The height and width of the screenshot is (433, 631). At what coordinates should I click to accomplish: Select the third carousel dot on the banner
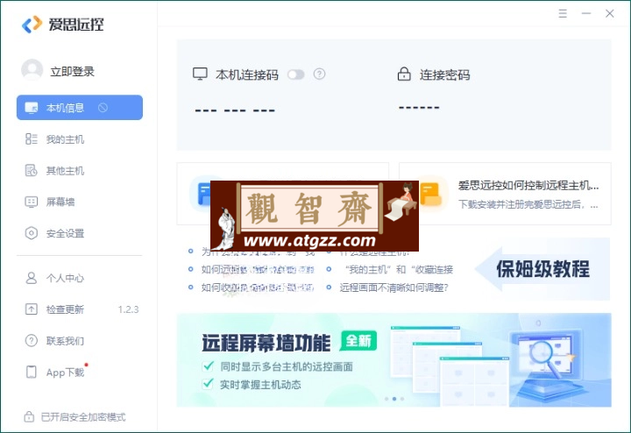pyautogui.click(x=402, y=399)
